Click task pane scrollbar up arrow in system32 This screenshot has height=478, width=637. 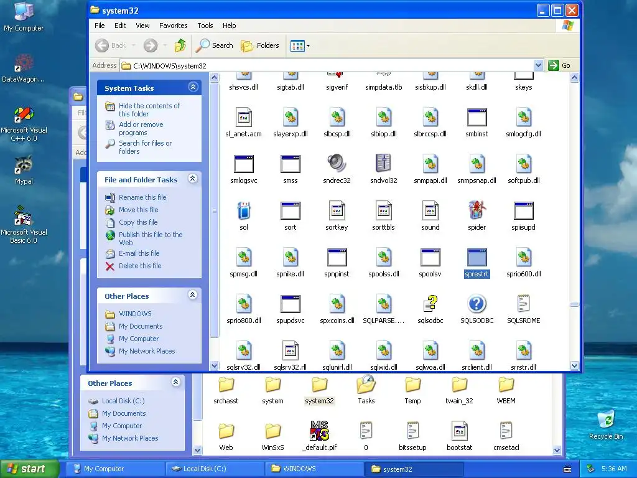(214, 77)
